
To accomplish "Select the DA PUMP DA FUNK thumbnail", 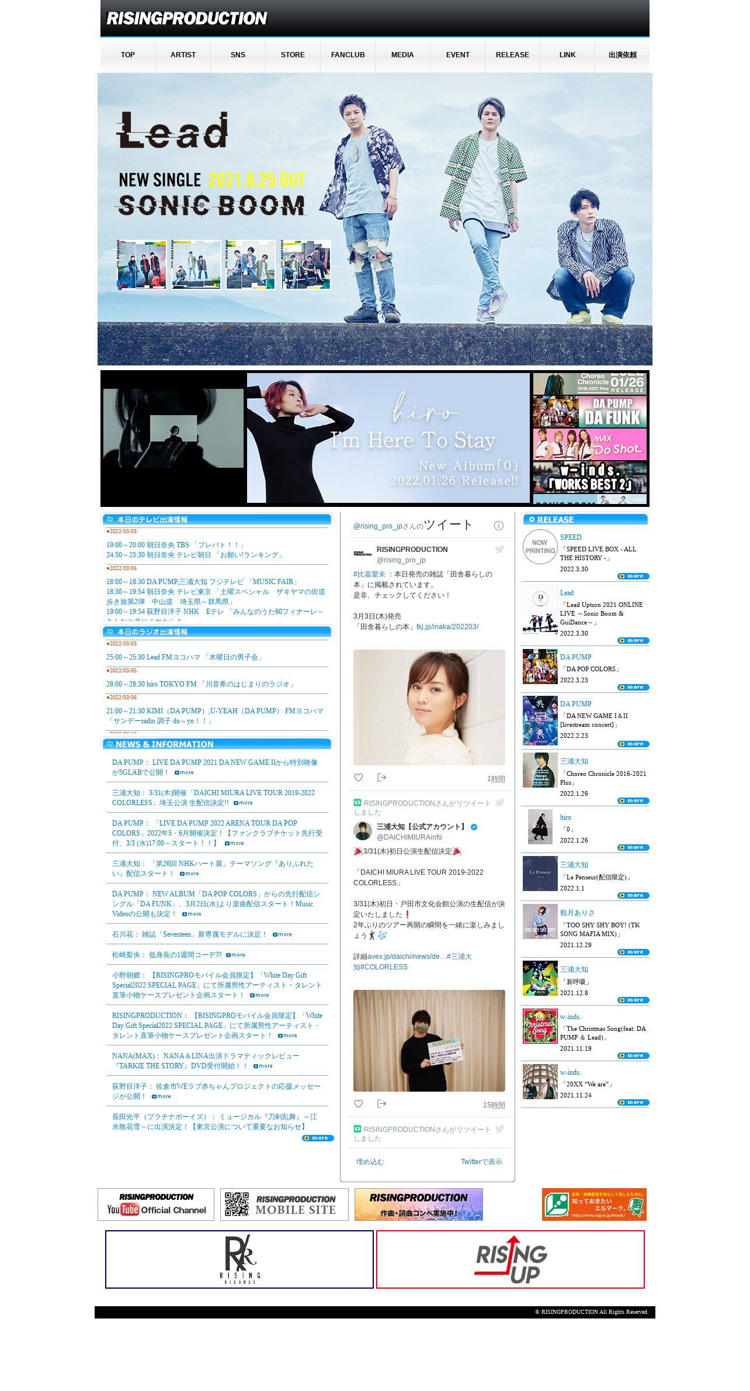I will coord(590,412).
